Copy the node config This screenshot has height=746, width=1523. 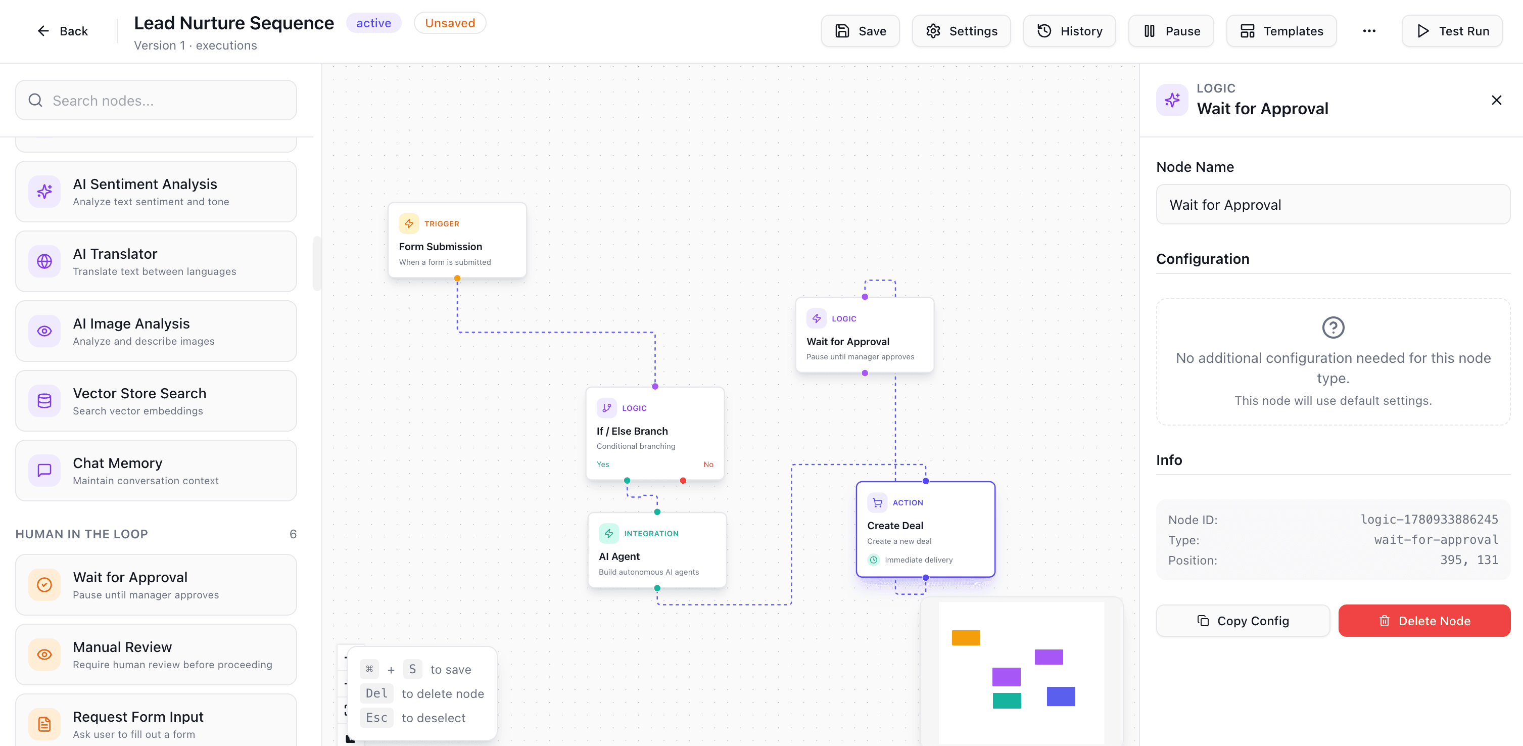point(1243,621)
